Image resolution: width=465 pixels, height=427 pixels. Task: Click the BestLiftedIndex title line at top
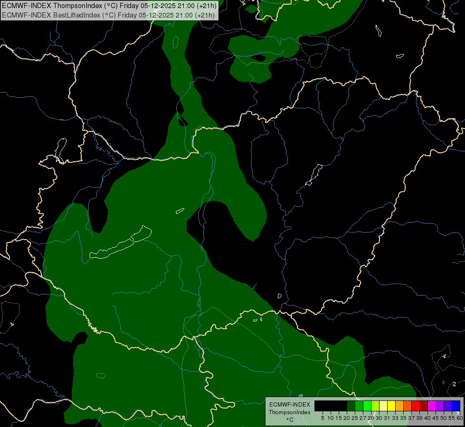(108, 15)
